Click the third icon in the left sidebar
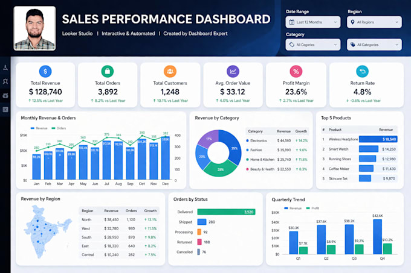The height and width of the screenshot is (273, 411). tap(5, 96)
